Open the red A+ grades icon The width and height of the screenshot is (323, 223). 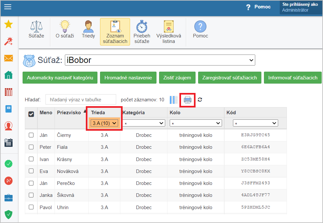point(8,181)
